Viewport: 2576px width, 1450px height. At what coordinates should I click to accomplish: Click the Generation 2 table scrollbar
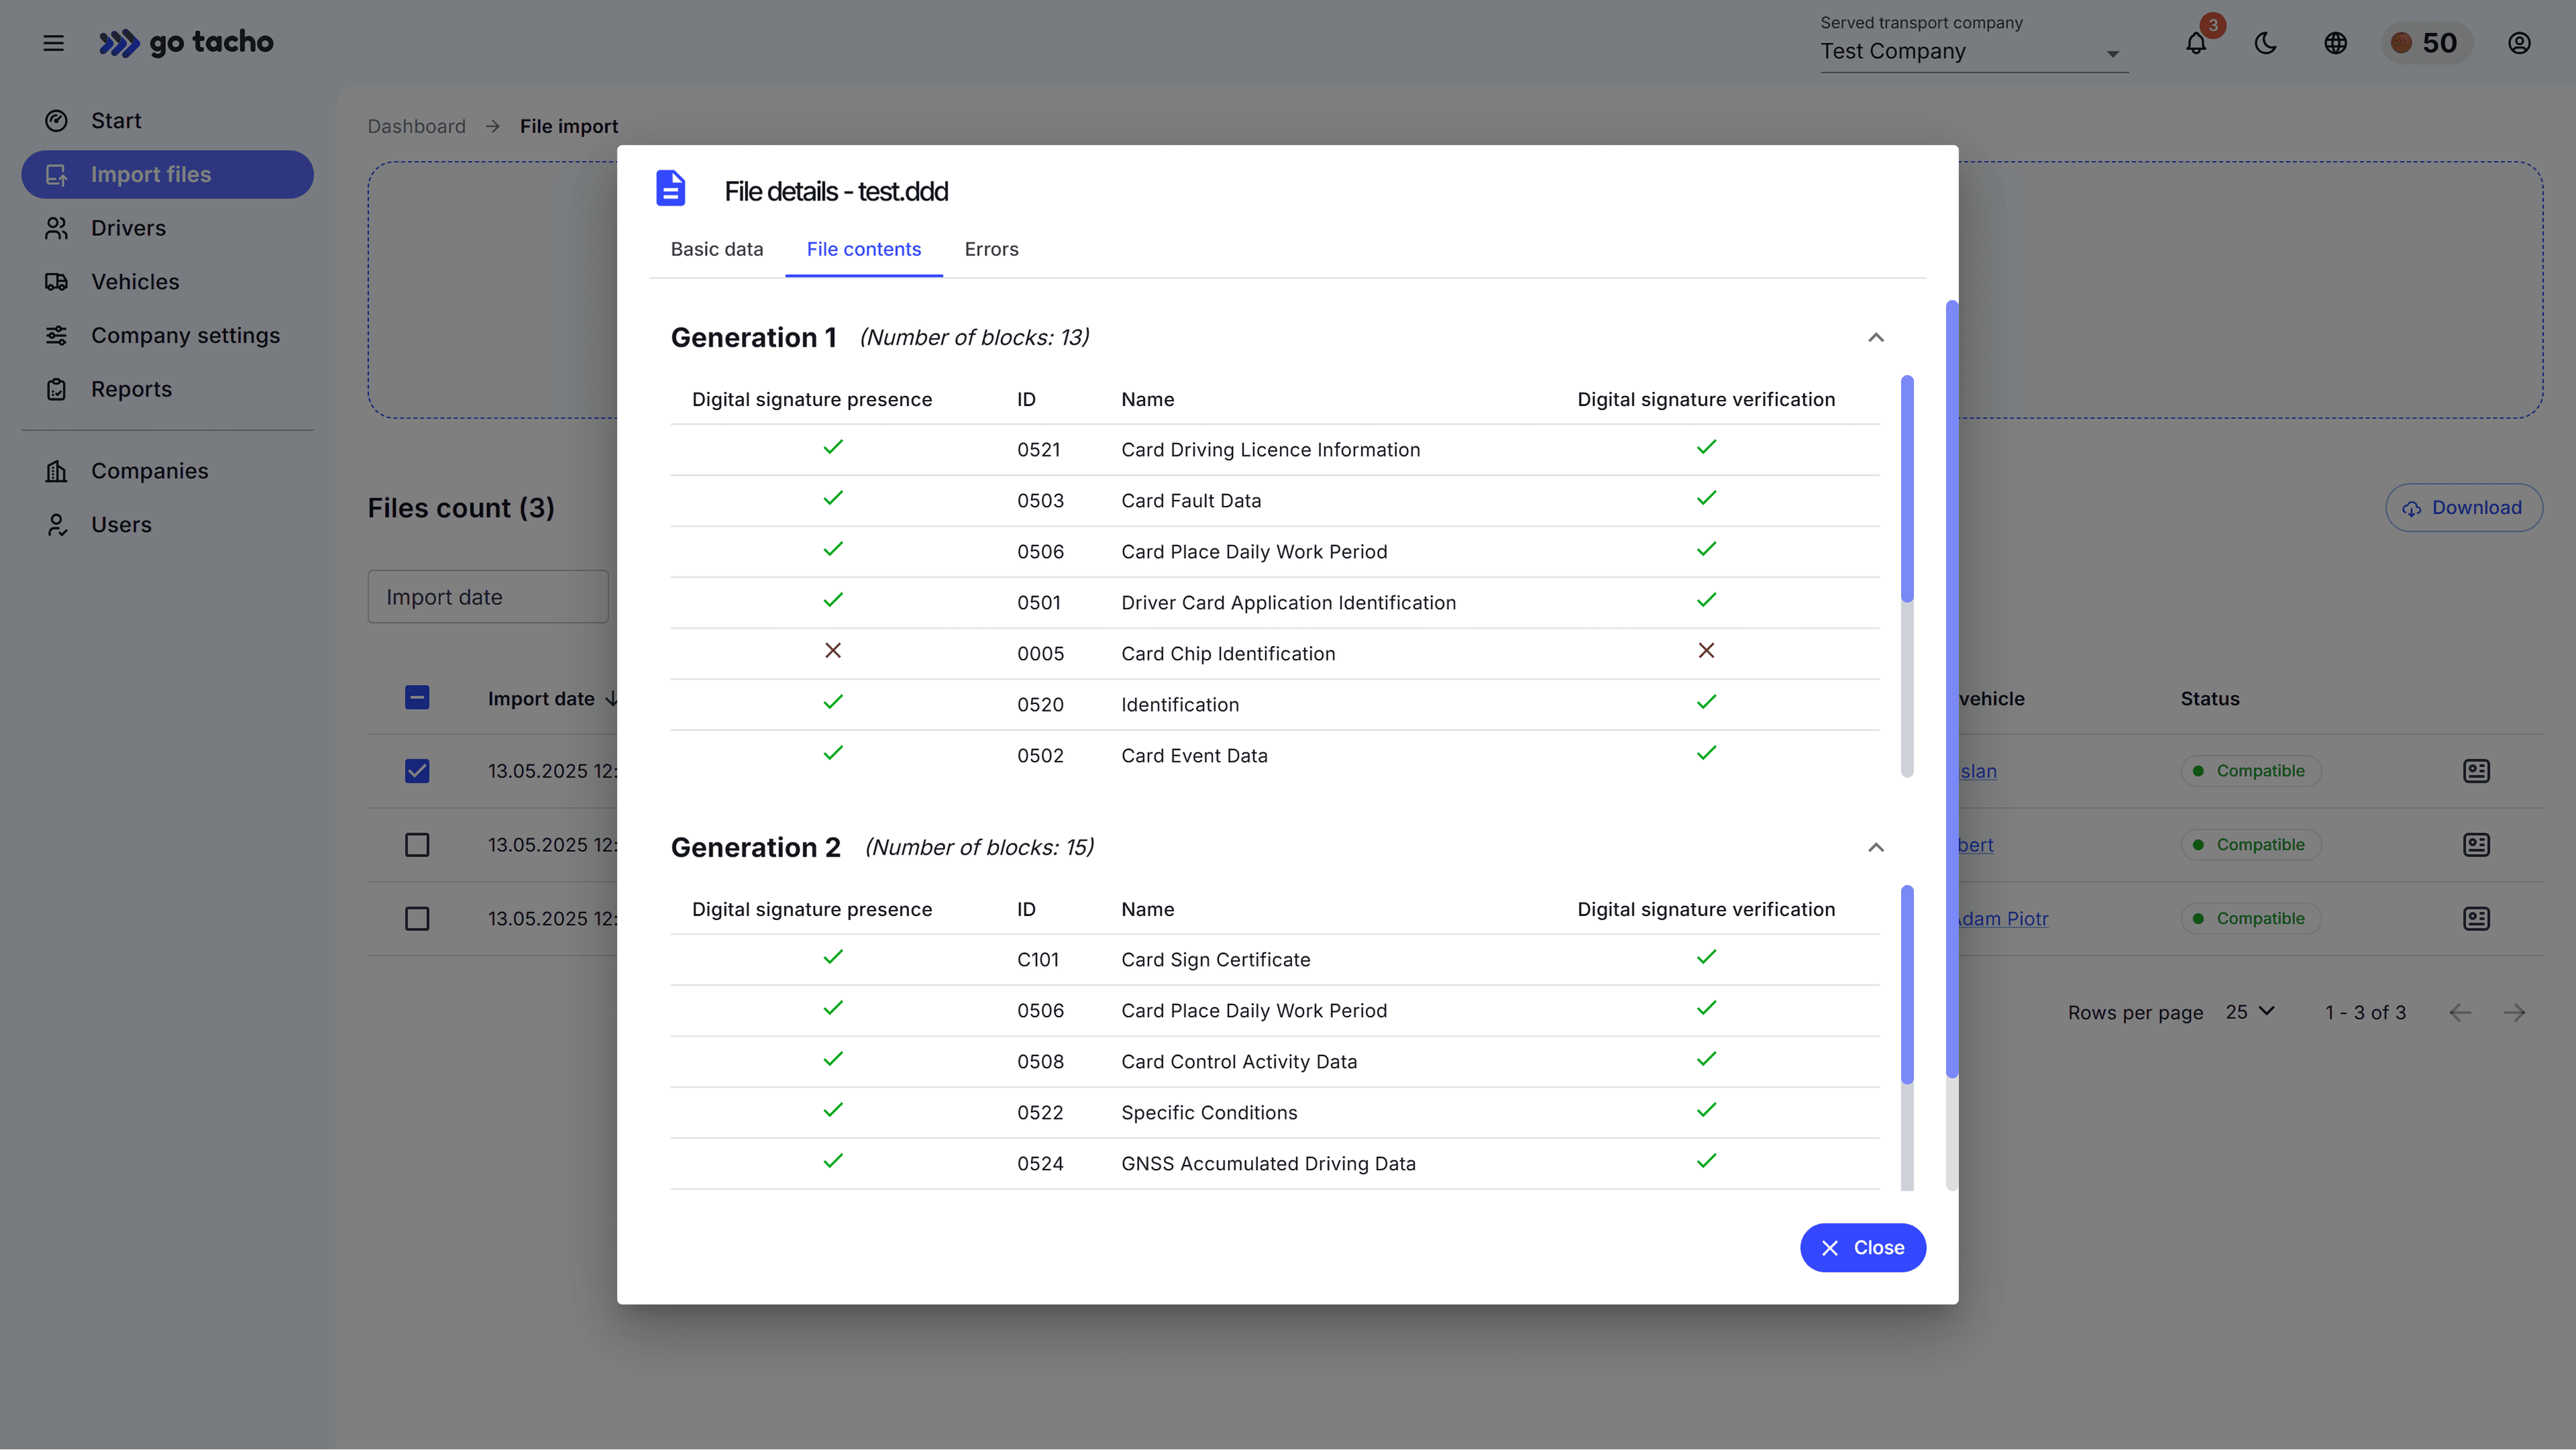pos(1907,985)
